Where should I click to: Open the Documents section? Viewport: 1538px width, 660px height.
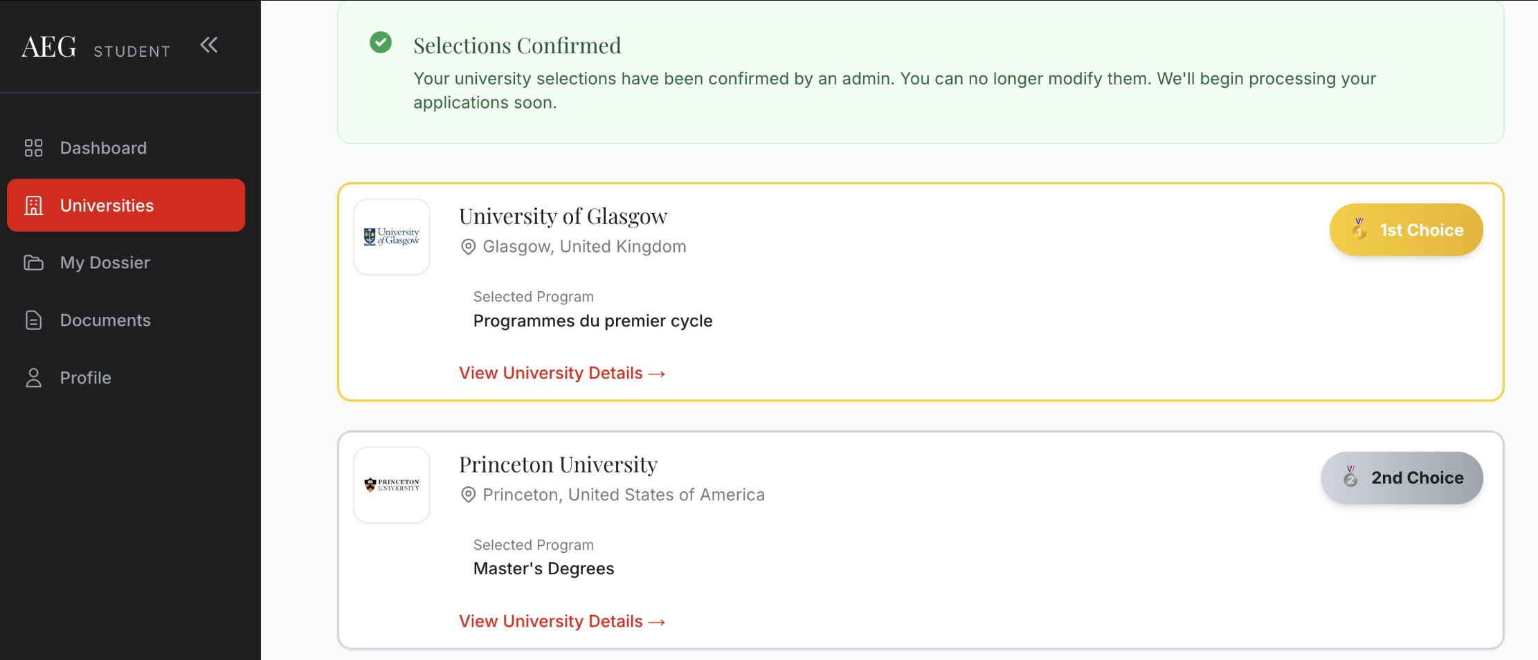[x=105, y=320]
